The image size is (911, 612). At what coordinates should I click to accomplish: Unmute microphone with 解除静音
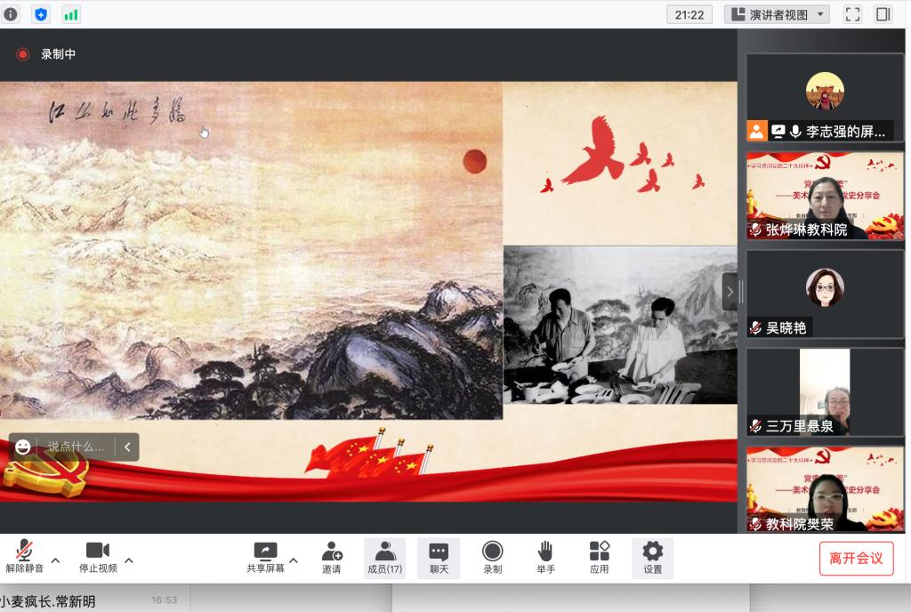(x=25, y=558)
